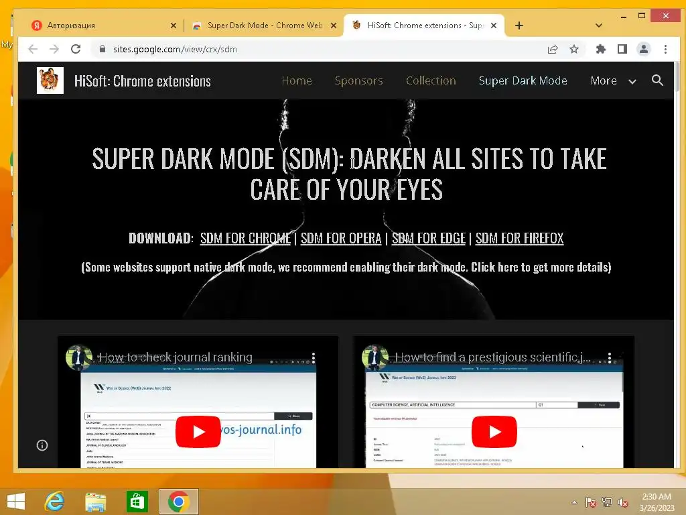Open channel avatar on journal ranking video
Viewport: 686px width, 515px height.
click(x=79, y=357)
